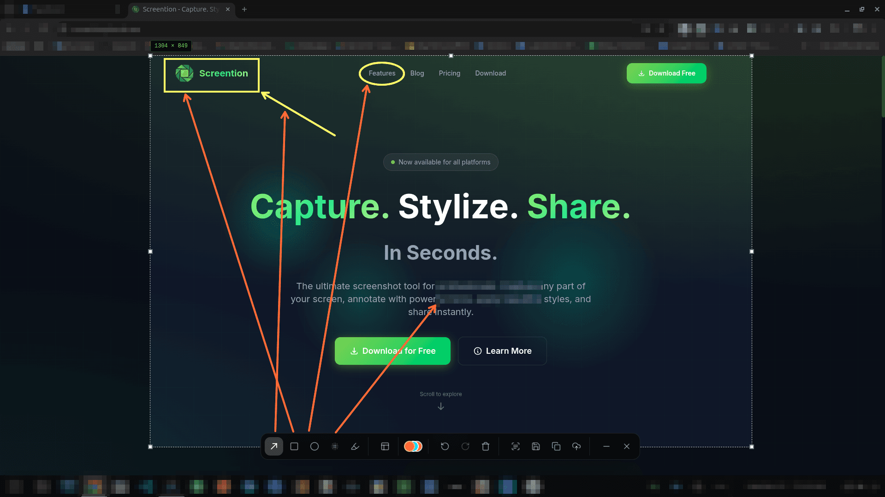Run text recognition scan tool
The height and width of the screenshot is (497, 885).
click(516, 446)
